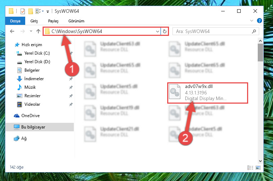Click the search magnifier icon
Viewport: 273px width, 181px height.
point(254,31)
